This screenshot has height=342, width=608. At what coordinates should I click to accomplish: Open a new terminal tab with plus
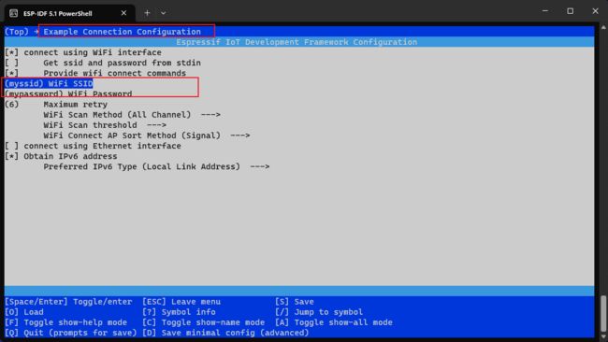(147, 13)
